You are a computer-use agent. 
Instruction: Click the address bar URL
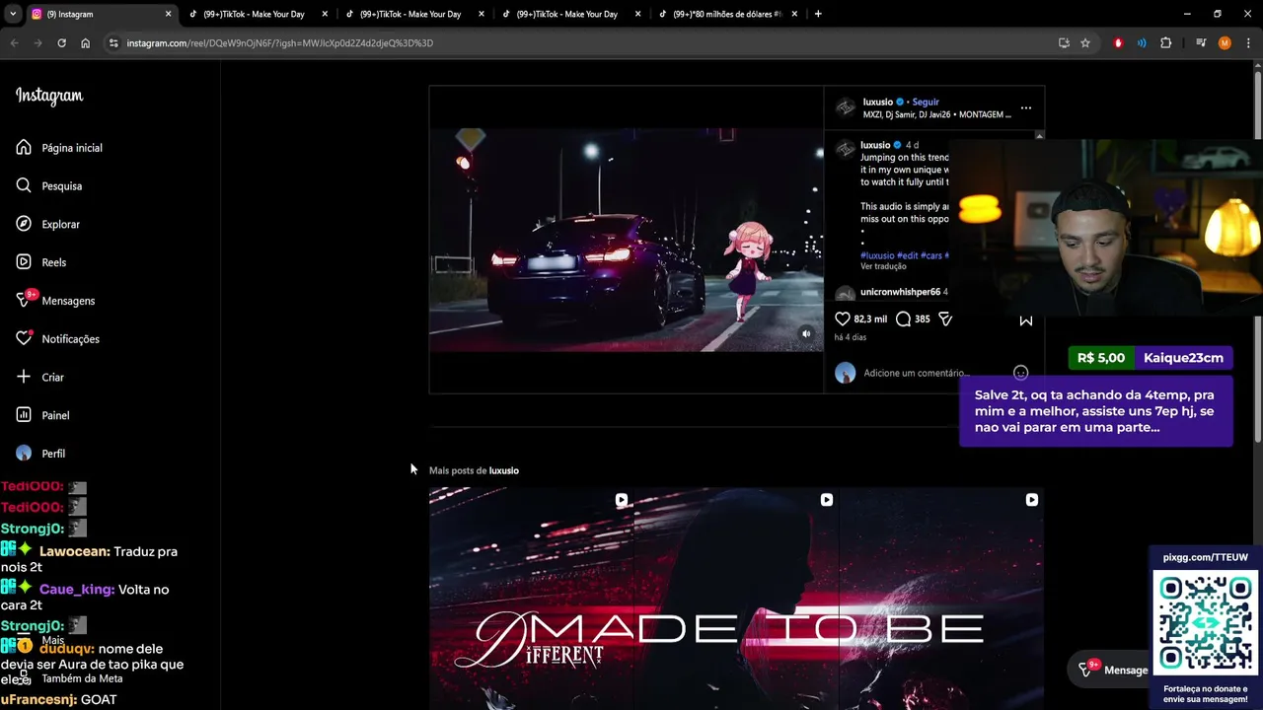click(x=279, y=43)
